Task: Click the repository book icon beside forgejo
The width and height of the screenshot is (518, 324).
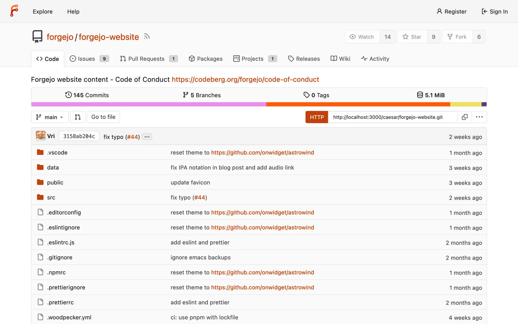Action: click(38, 37)
